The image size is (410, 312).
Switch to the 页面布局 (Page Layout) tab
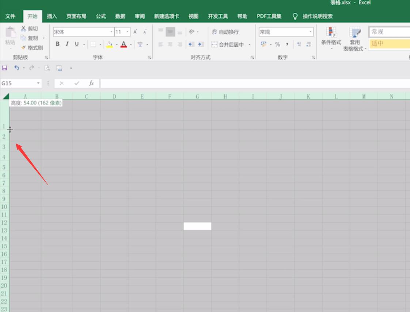[76, 16]
